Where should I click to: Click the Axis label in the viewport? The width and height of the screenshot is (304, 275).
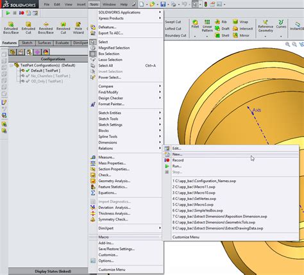click(257, 110)
